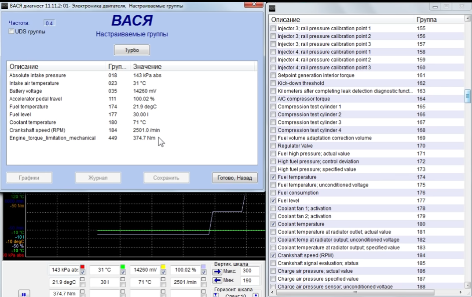Click the pause button below the graph
Viewport: 472px width, 297px height.
pyautogui.click(x=24, y=294)
